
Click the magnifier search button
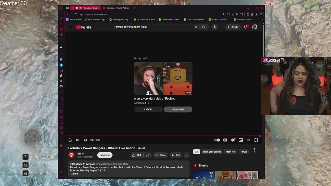click(204, 27)
